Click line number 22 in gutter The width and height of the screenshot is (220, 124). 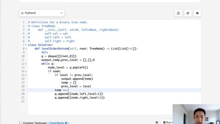tap(23, 101)
